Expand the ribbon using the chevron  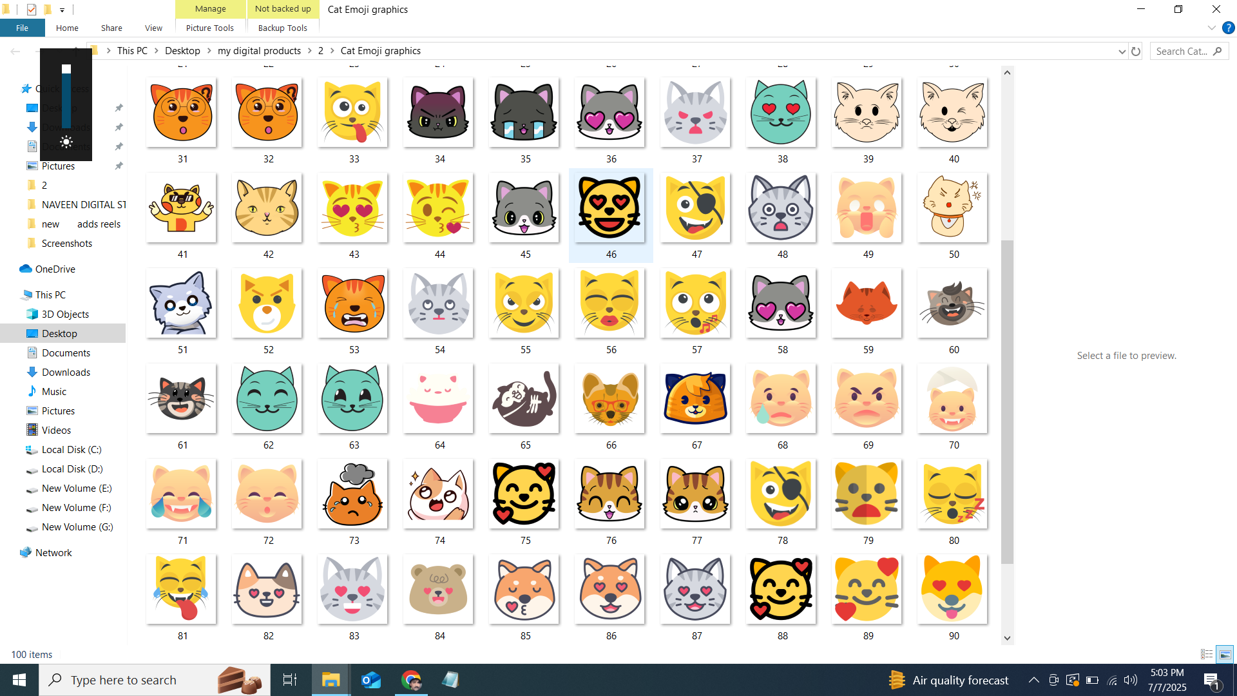coord(1211,28)
